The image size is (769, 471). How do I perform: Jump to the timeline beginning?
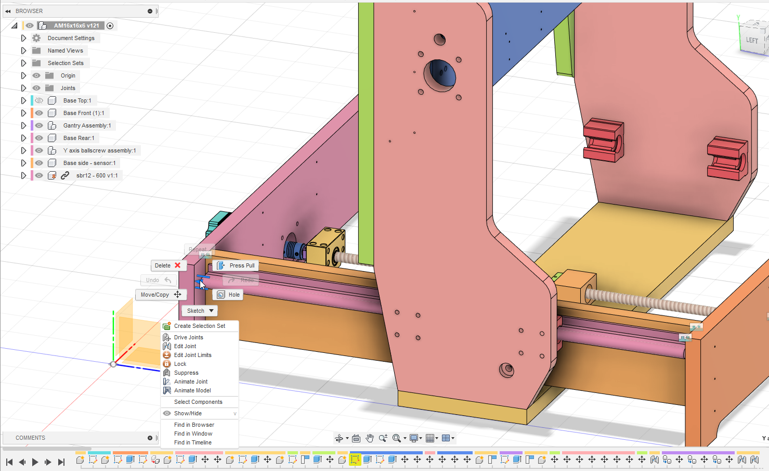click(x=9, y=462)
